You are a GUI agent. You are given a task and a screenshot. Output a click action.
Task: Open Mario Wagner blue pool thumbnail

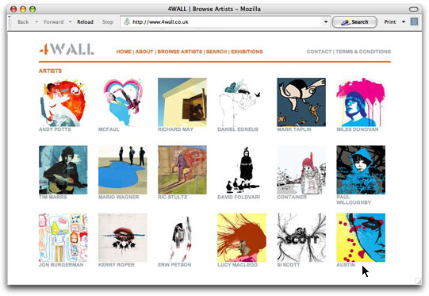click(123, 170)
